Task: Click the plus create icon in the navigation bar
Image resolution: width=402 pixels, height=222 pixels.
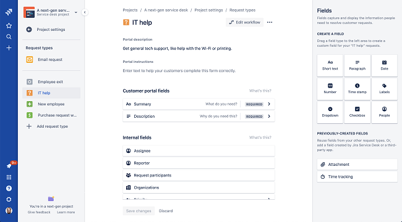Action: 9,48
